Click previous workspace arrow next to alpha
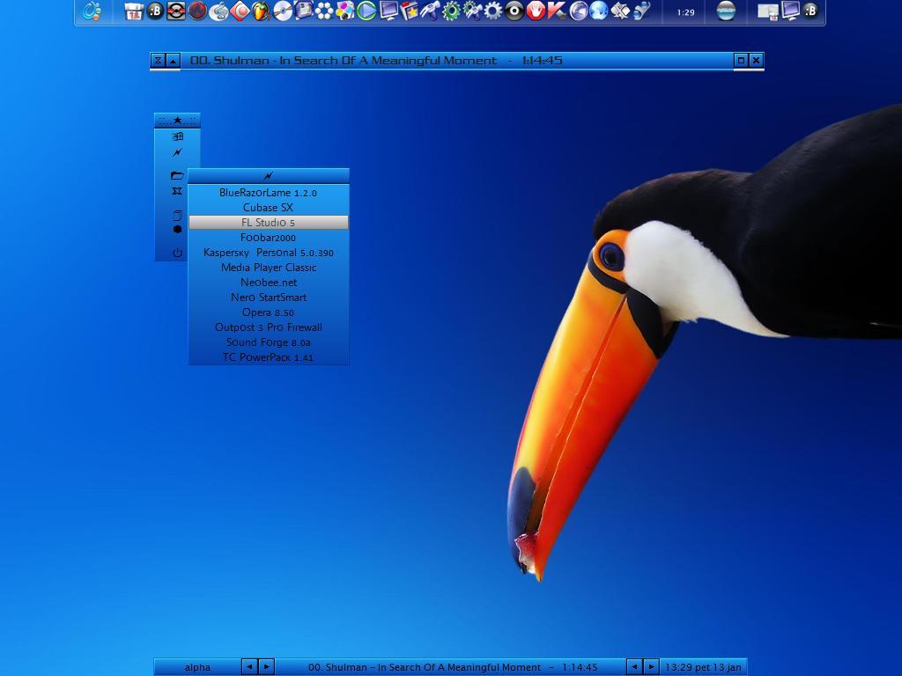This screenshot has height=676, width=902. (x=249, y=667)
